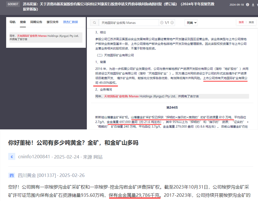The image size is (258, 201).
Task: Click the 600807 stock code badge
Action: [13, 5]
